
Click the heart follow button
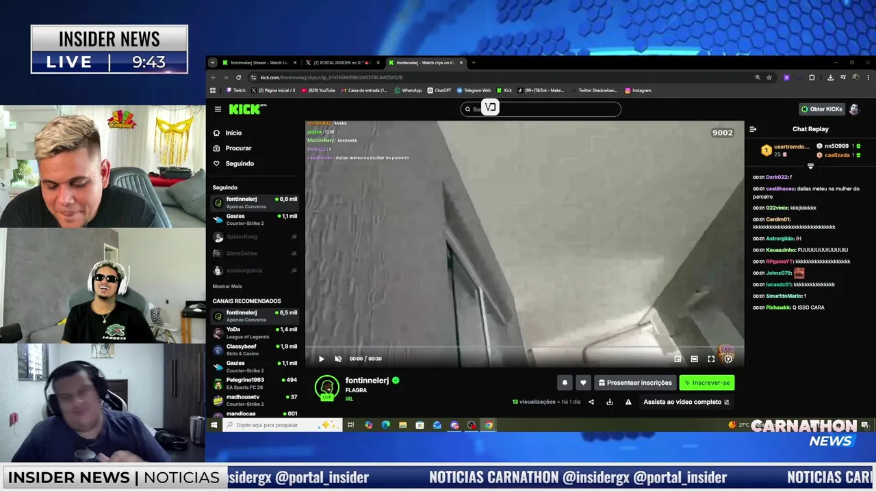(583, 383)
